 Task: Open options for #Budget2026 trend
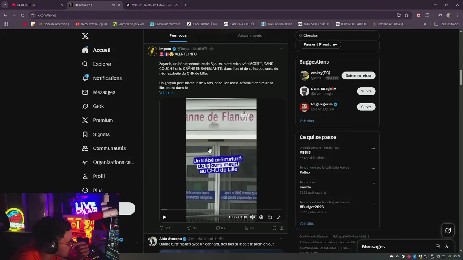coord(373,203)
